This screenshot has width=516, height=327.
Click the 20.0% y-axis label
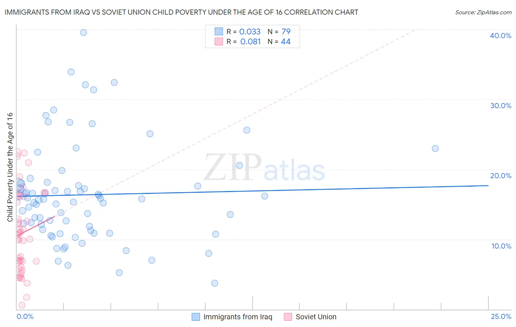click(x=501, y=176)
